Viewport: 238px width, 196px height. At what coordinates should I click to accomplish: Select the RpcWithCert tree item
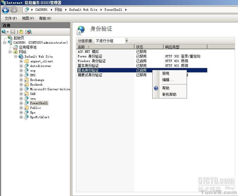(40, 117)
